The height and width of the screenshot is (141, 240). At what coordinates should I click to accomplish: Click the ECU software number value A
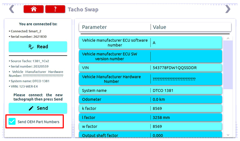[154, 43]
